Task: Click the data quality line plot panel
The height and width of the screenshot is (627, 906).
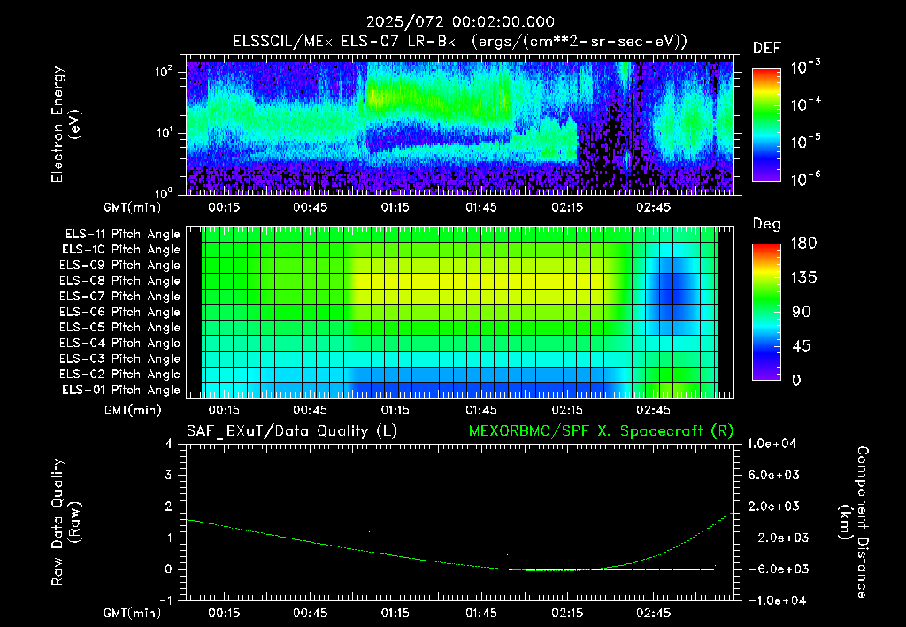Action: click(x=460, y=522)
